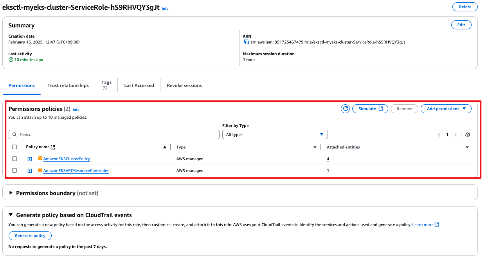The height and width of the screenshot is (259, 488).
Task: Switch to the Trust relationships tab
Action: (68, 85)
